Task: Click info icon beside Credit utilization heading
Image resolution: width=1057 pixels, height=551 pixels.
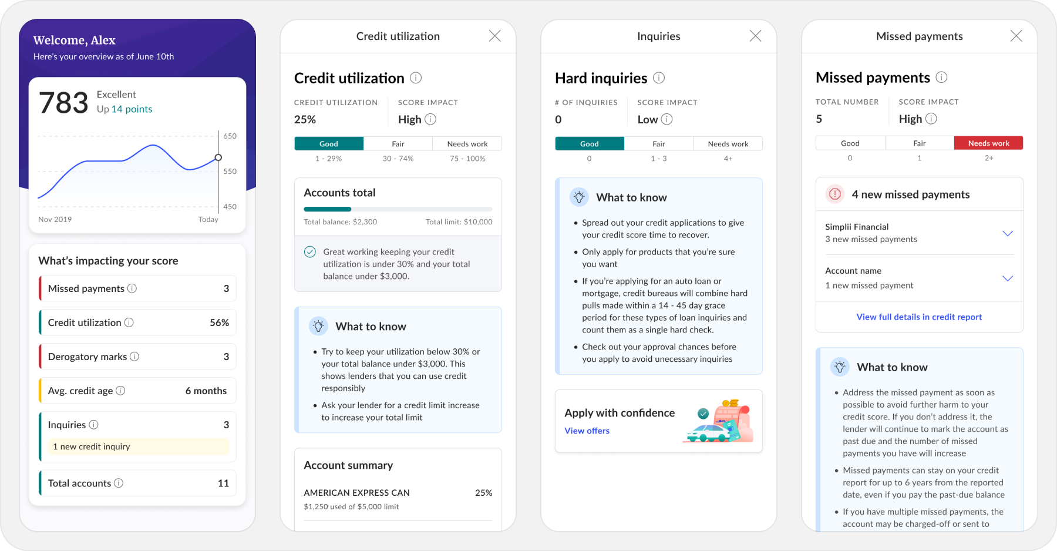Action: coord(416,78)
